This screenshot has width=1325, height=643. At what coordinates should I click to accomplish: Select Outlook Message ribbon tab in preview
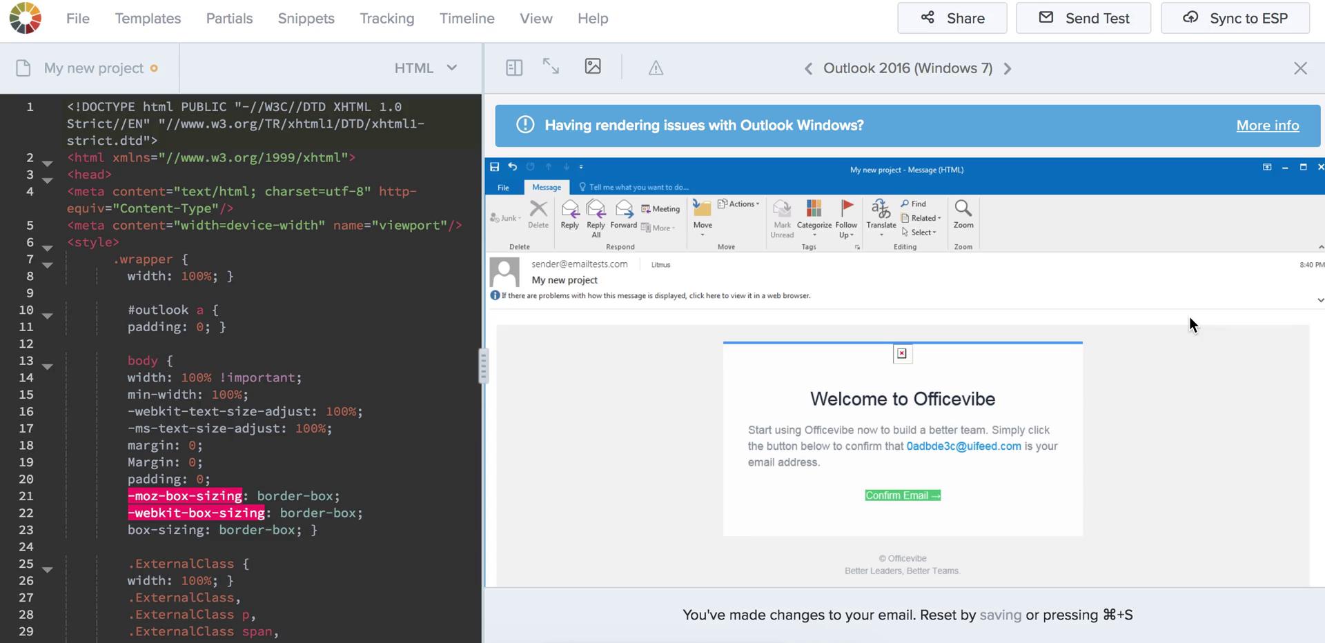pos(547,187)
